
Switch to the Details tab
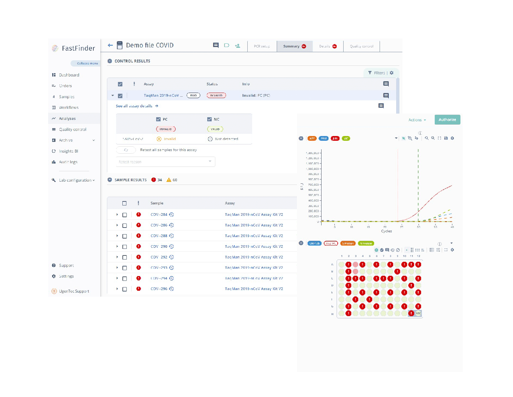pyautogui.click(x=328, y=46)
